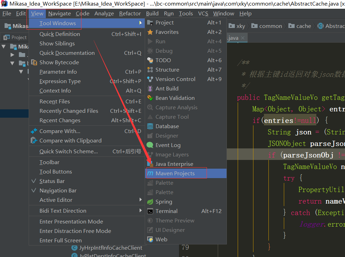This screenshot has width=345, height=257.
Task: Select Recent Changes
Action: click(87, 120)
